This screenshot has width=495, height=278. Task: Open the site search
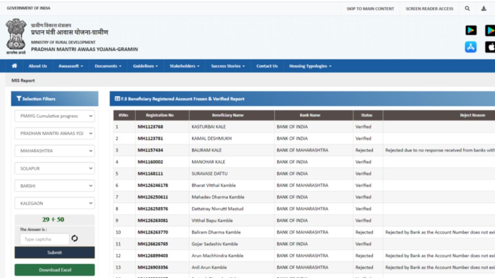467,8
